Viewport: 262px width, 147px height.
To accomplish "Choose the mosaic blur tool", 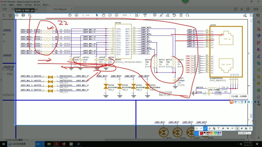I will [214, 128].
